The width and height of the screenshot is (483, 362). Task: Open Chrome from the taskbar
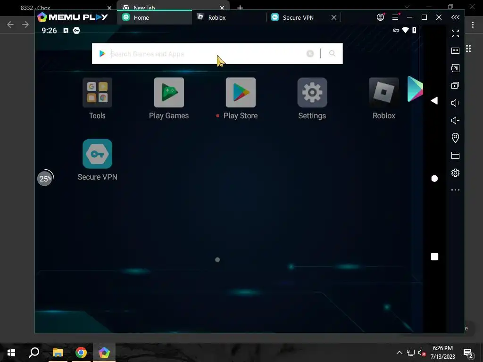click(x=81, y=353)
